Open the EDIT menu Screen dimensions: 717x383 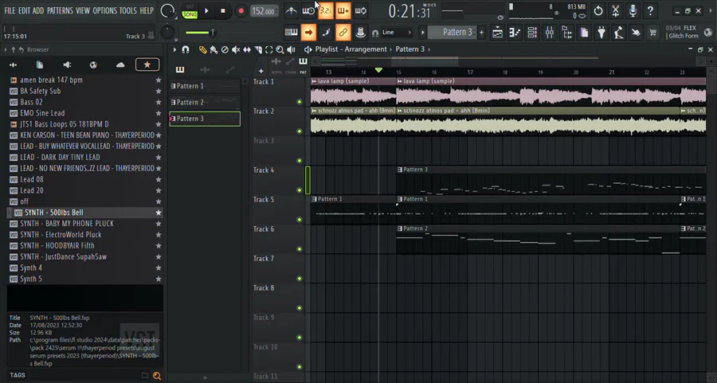coord(24,10)
